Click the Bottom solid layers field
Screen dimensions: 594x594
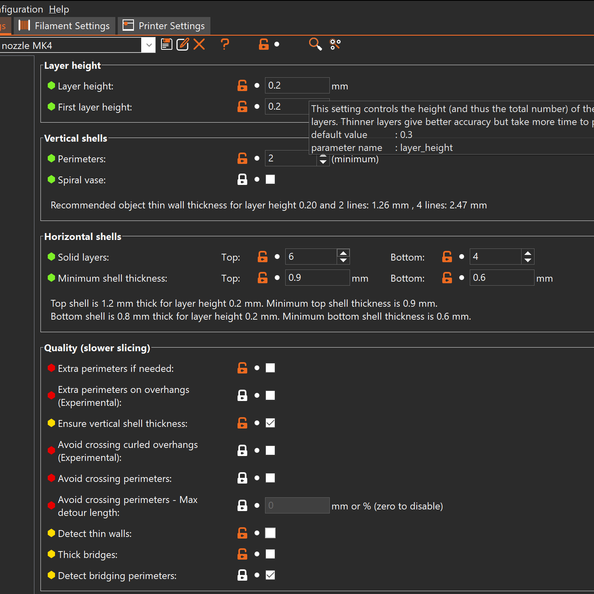[x=496, y=257]
